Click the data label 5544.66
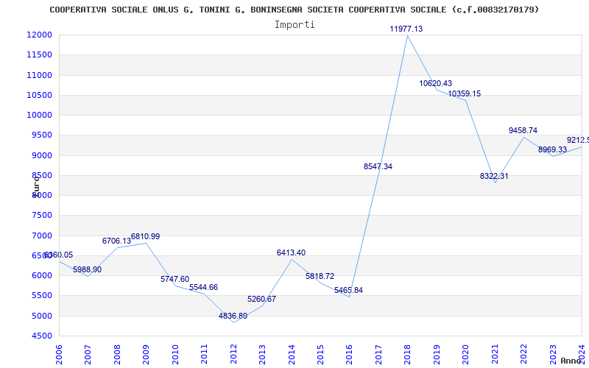The width and height of the screenshot is (589, 368). click(x=203, y=287)
